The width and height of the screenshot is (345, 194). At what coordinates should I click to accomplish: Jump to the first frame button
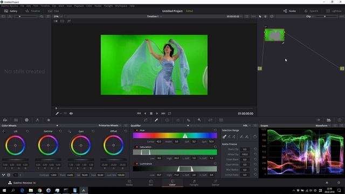[139, 114]
